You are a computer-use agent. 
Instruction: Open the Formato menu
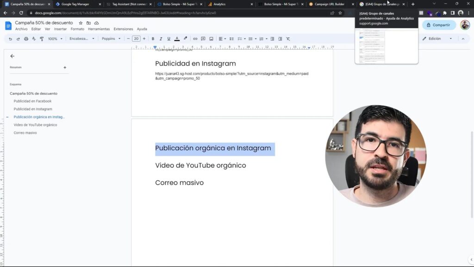[77, 29]
